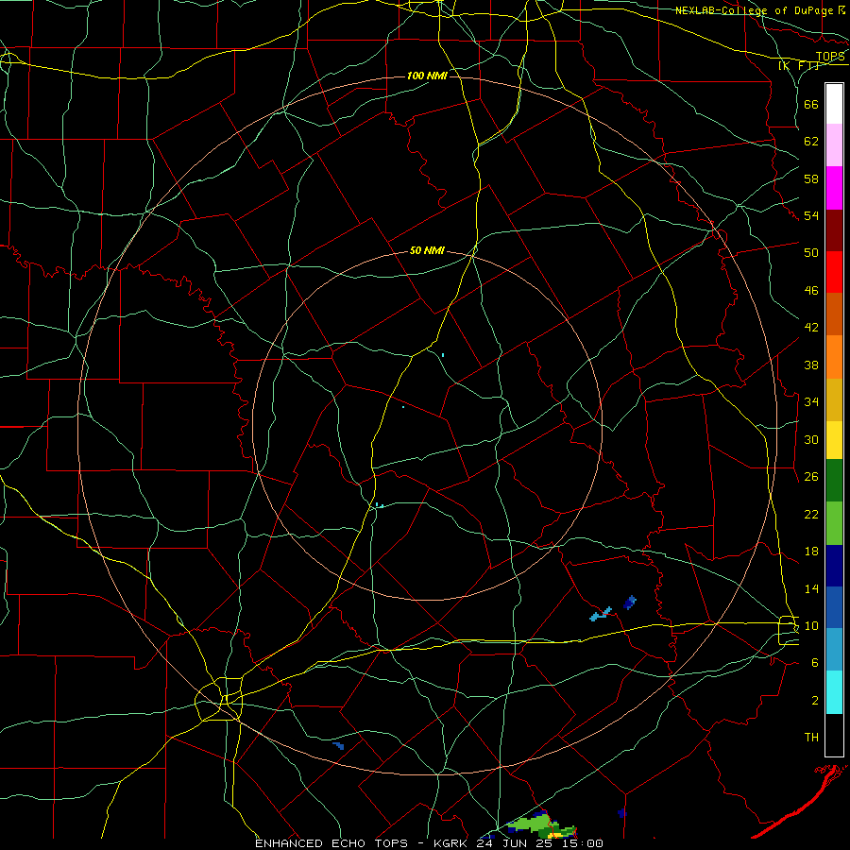Click the light green legend swatch
850x850 pixels.
pyautogui.click(x=834, y=523)
